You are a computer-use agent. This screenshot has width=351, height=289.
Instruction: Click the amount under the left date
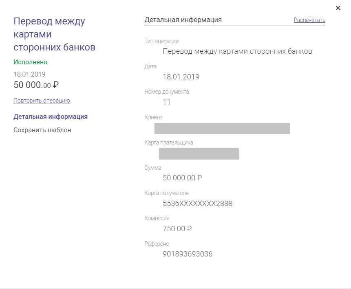tap(36, 85)
